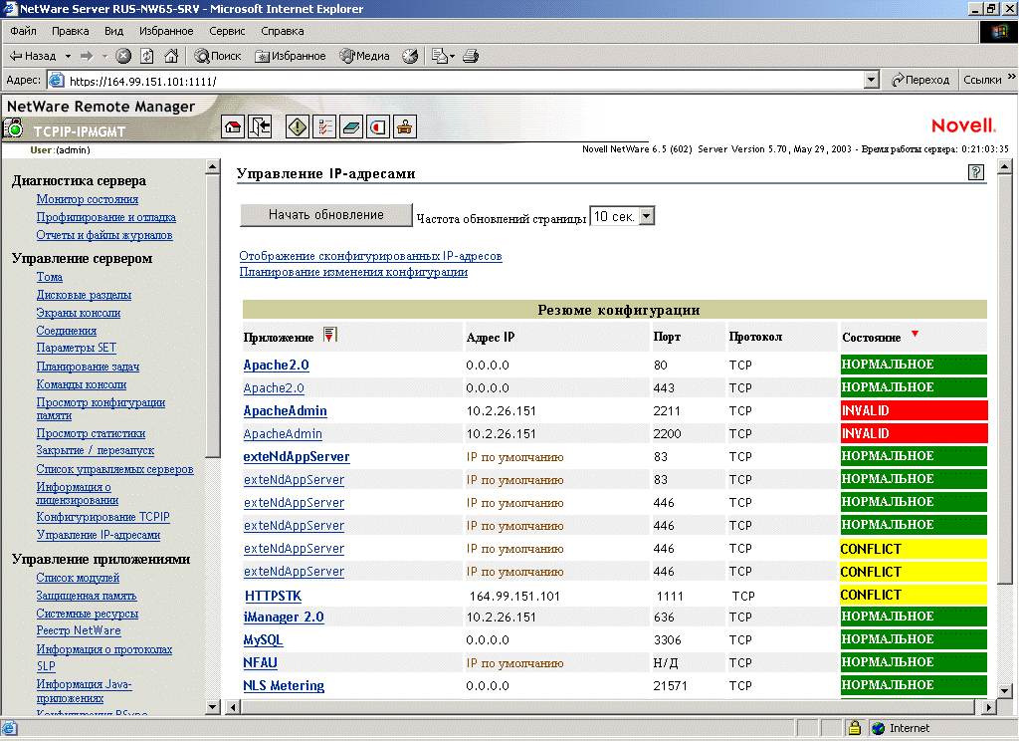The height and width of the screenshot is (741, 1019).
Task: Go to the browser Home page icon
Action: 171,56
